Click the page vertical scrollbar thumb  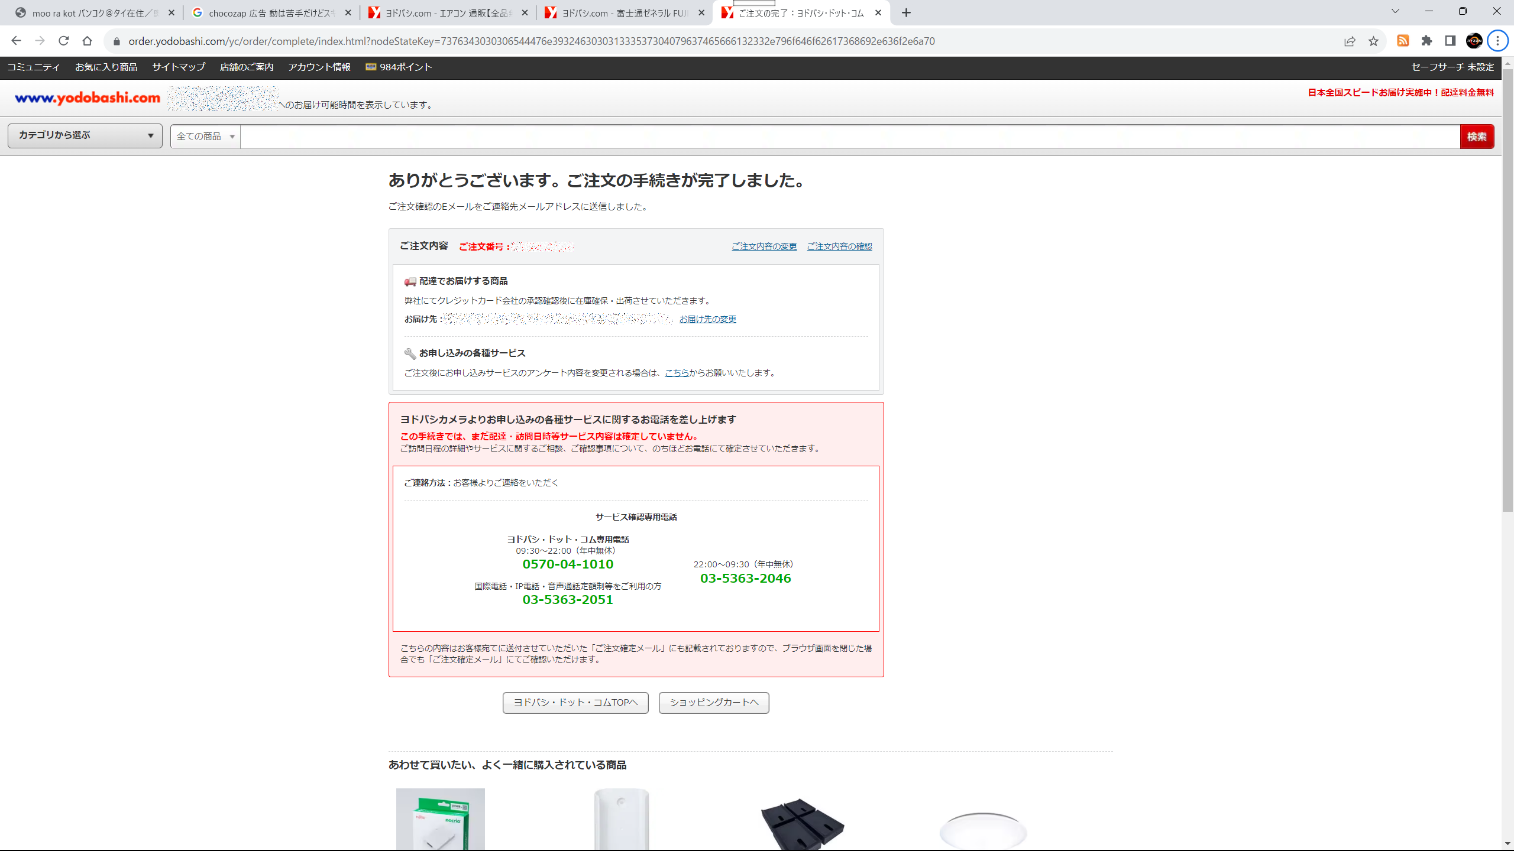tap(1508, 290)
